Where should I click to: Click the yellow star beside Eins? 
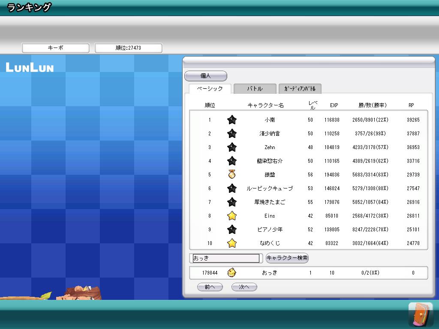tap(232, 216)
